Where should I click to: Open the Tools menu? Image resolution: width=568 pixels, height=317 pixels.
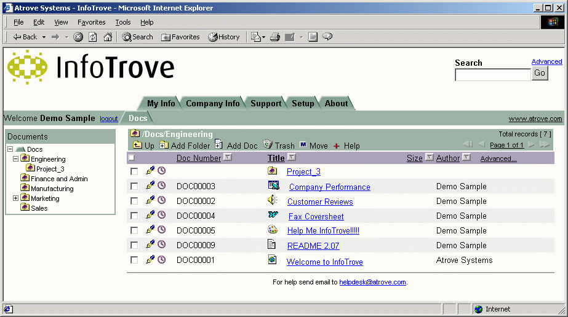coord(123,22)
